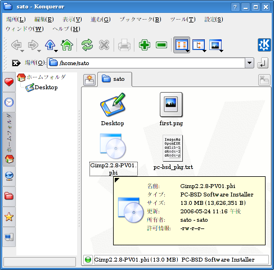Open the ツール(T) menu
The image size is (274, 270).
tap(183, 19)
